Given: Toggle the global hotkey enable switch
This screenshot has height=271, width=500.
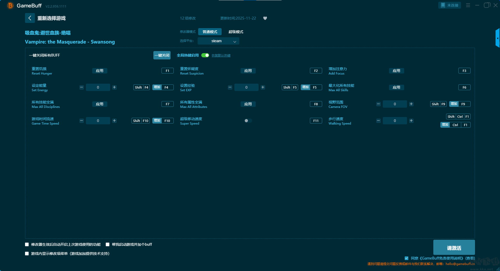Looking at the screenshot, I should pos(205,55).
